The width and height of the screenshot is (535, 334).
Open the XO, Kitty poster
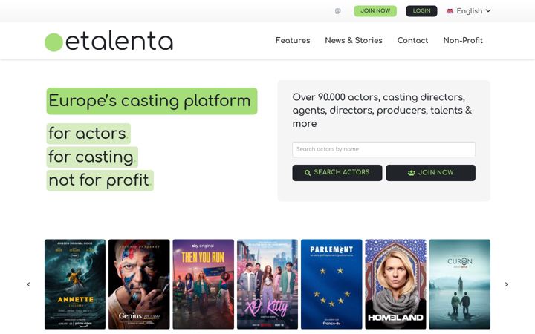[267, 284]
